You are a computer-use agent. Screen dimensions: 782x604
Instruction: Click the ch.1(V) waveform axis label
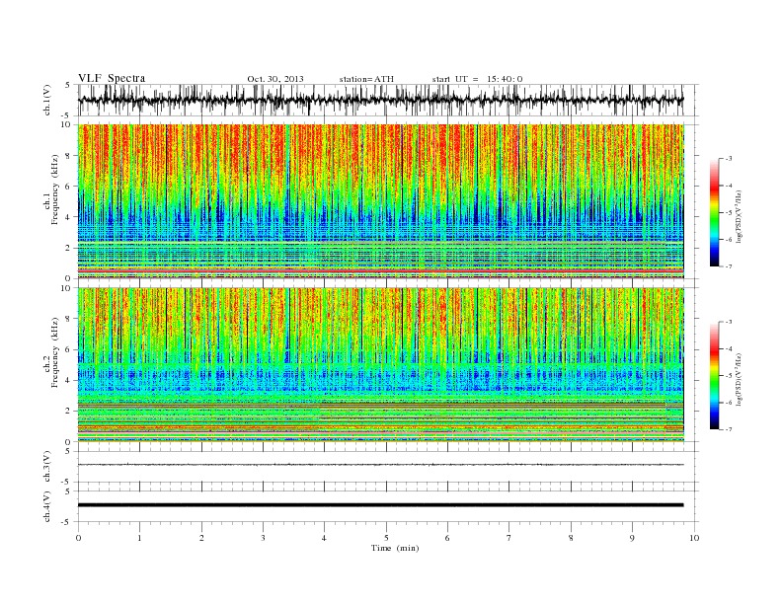click(47, 100)
